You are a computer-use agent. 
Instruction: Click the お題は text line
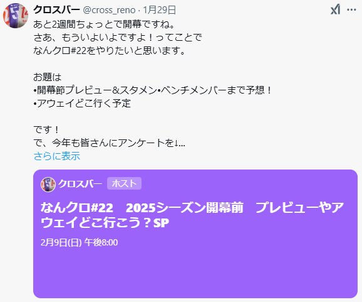click(x=48, y=77)
